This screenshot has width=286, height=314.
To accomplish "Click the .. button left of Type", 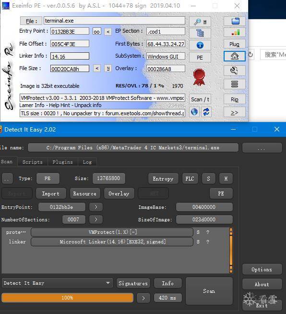I will (x=7, y=179).
